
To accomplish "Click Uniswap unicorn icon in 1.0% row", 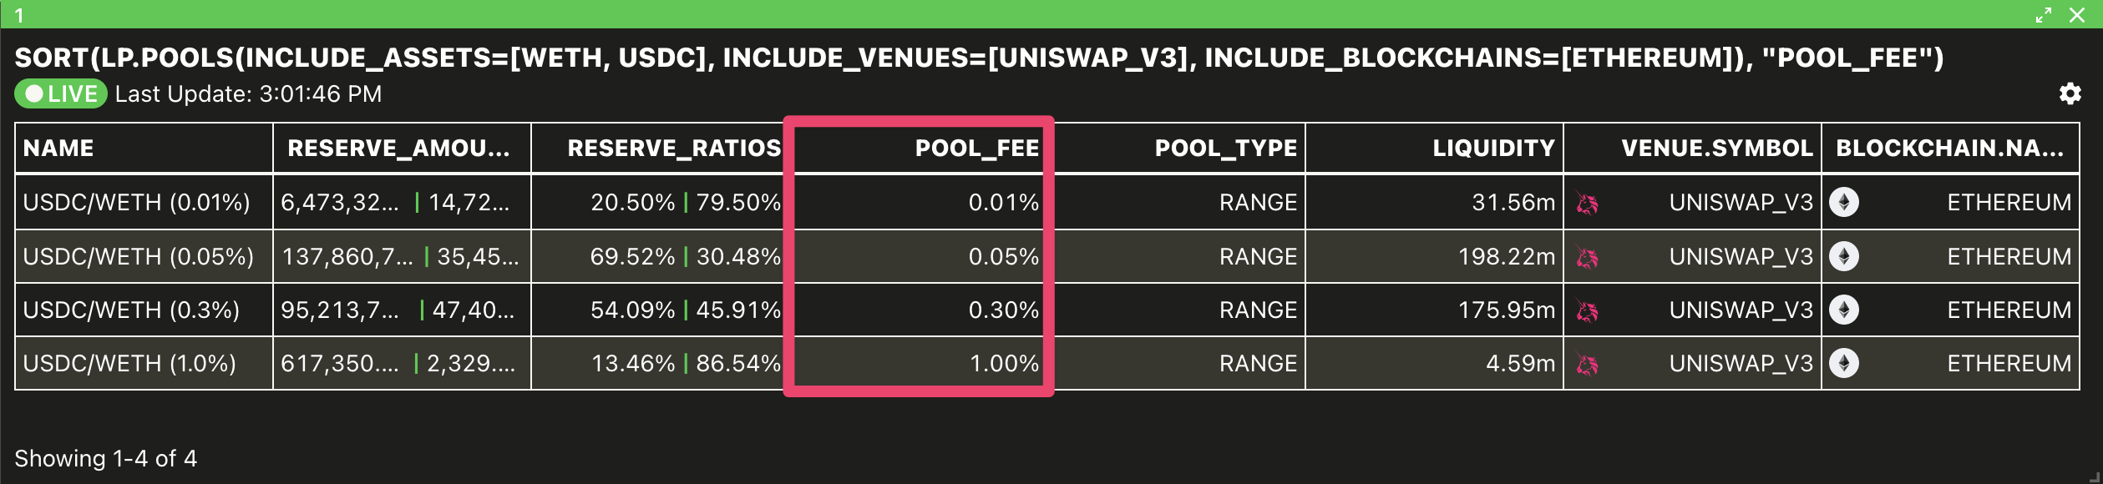I will [x=1587, y=364].
